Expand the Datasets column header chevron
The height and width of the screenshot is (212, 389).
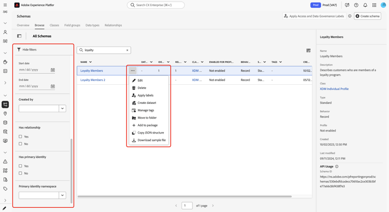point(151,62)
